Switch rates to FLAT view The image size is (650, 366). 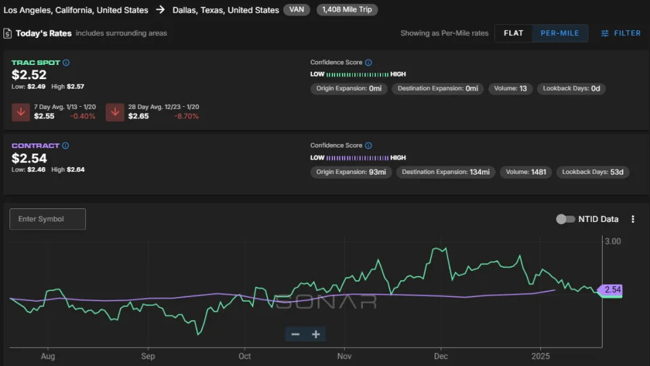click(x=513, y=33)
